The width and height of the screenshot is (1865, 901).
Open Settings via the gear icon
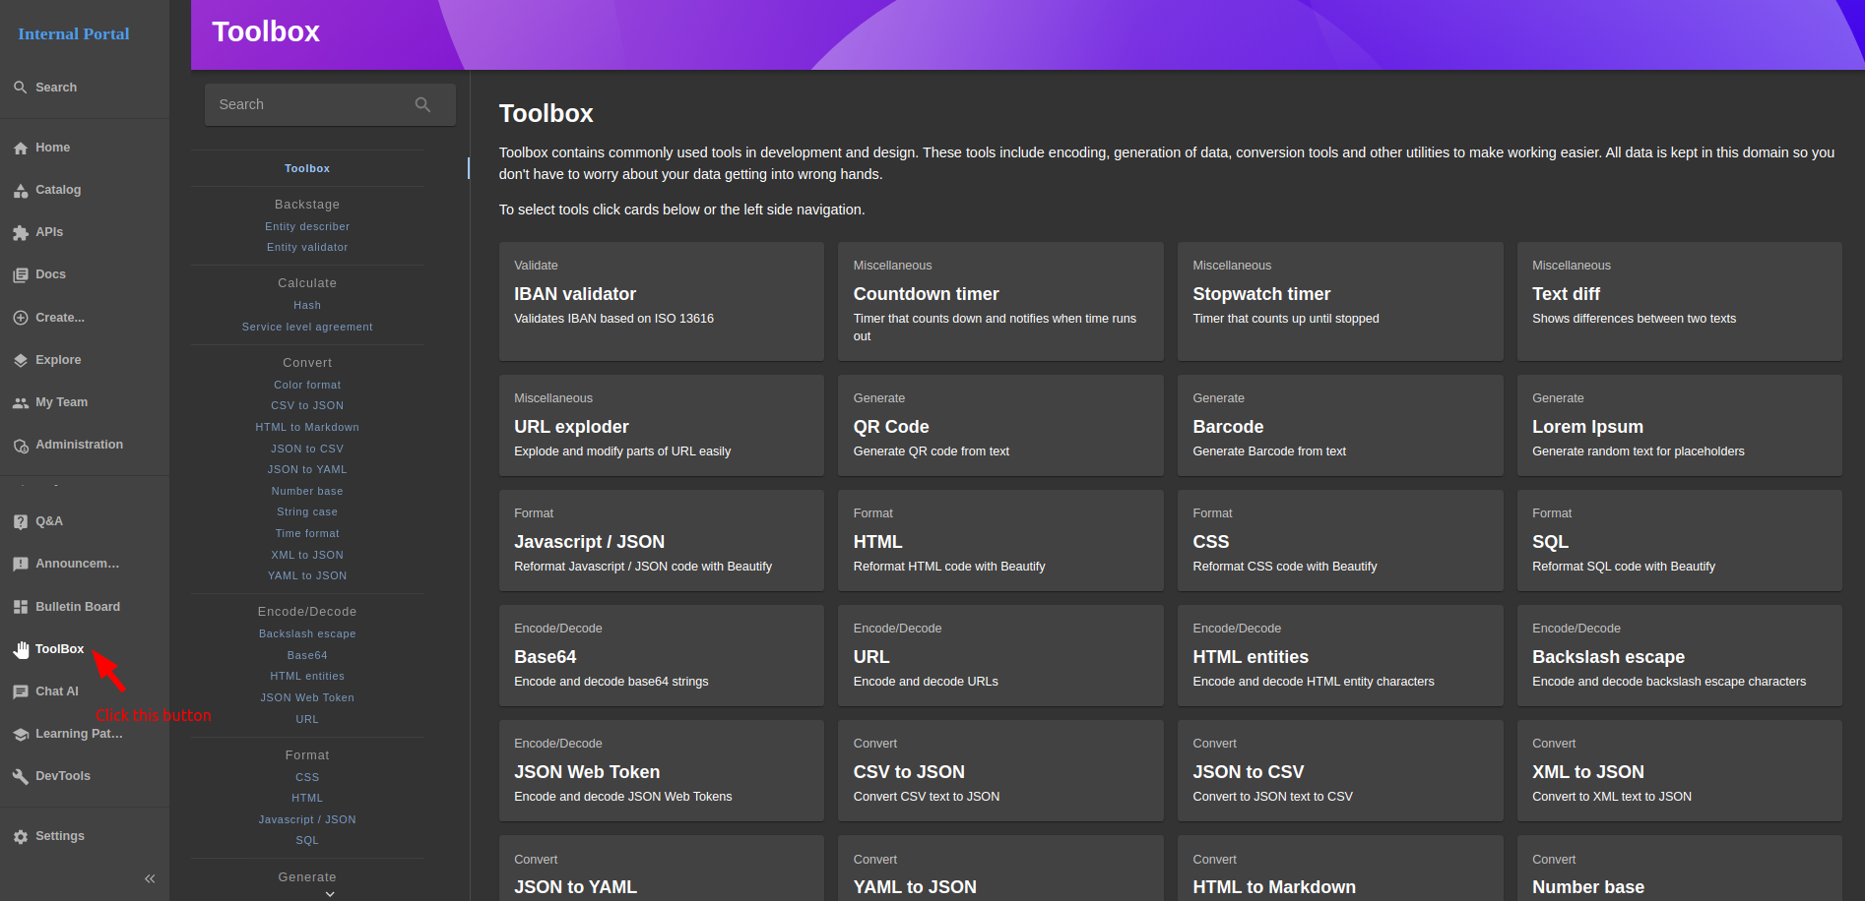21,837
